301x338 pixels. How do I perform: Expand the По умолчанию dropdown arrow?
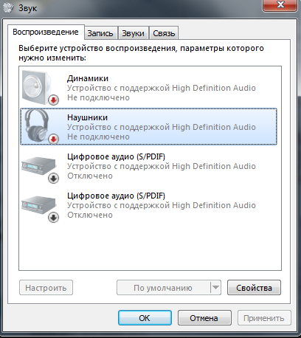pos(215,287)
